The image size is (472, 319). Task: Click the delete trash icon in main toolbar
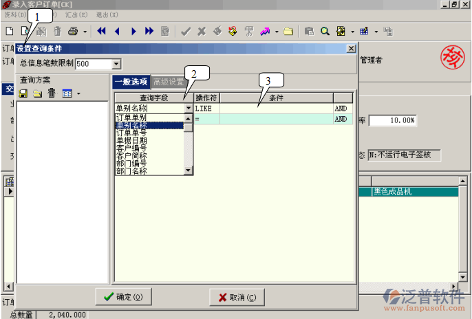click(x=57, y=31)
